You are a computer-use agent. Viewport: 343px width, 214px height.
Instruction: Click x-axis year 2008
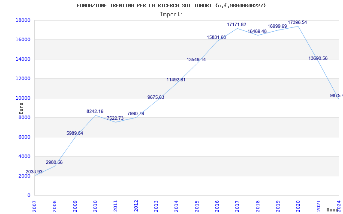coord(54,206)
